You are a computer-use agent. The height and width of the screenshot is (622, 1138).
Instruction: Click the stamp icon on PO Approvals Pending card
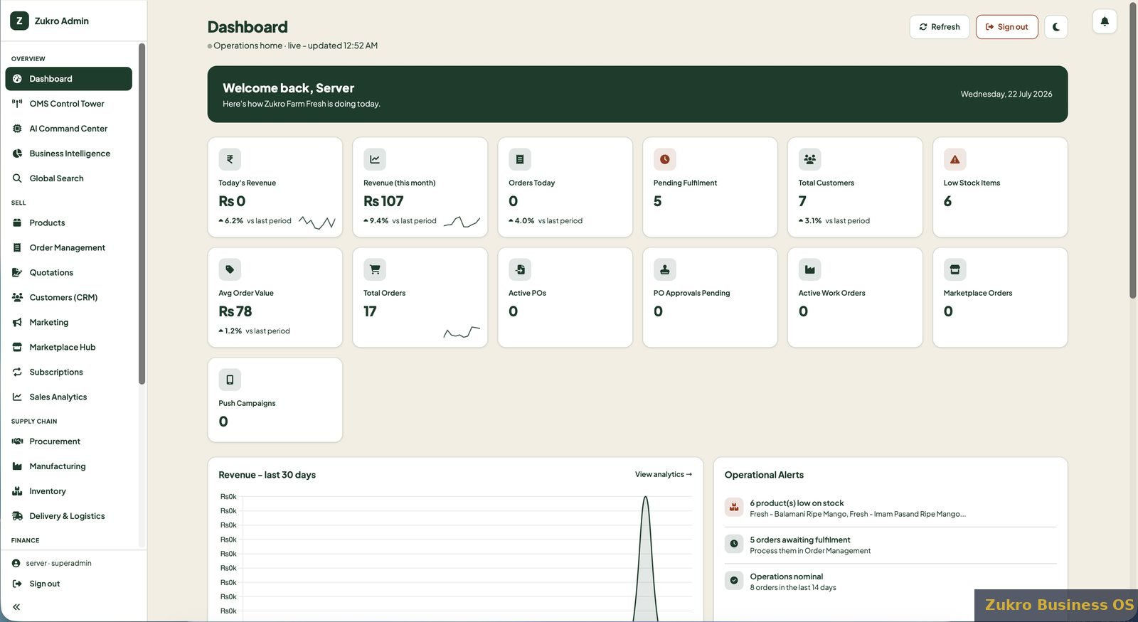(x=665, y=269)
